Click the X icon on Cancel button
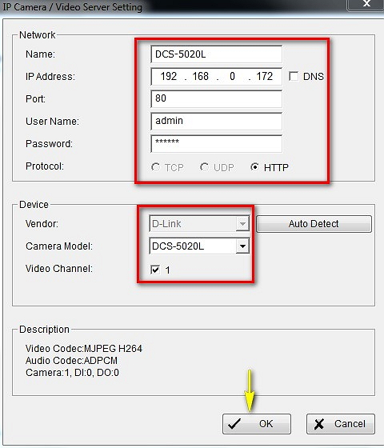Screen dimensions: 384x448 (x=319, y=424)
